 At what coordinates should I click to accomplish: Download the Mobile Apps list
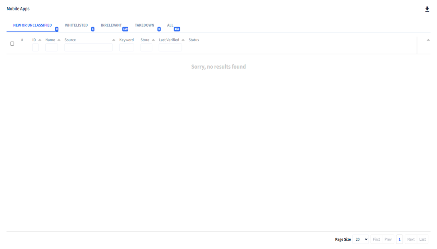427,9
